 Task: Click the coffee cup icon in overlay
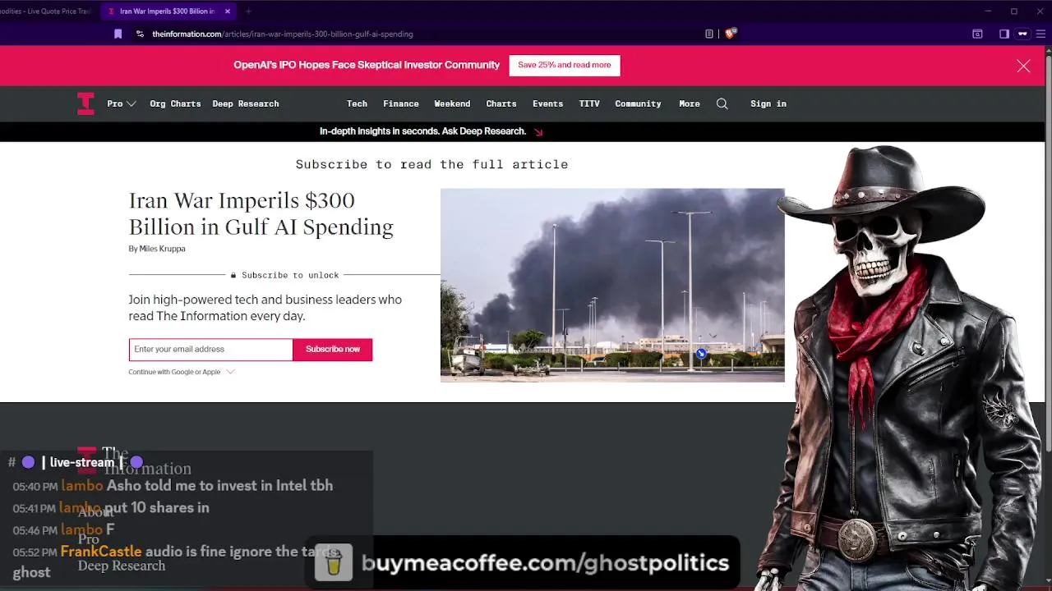pos(334,563)
